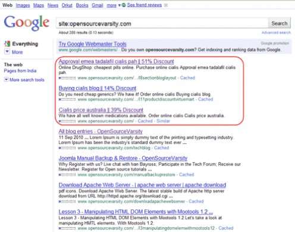Open Cached link for Cialis price australia result
The image size is (295, 232).
[145, 121]
